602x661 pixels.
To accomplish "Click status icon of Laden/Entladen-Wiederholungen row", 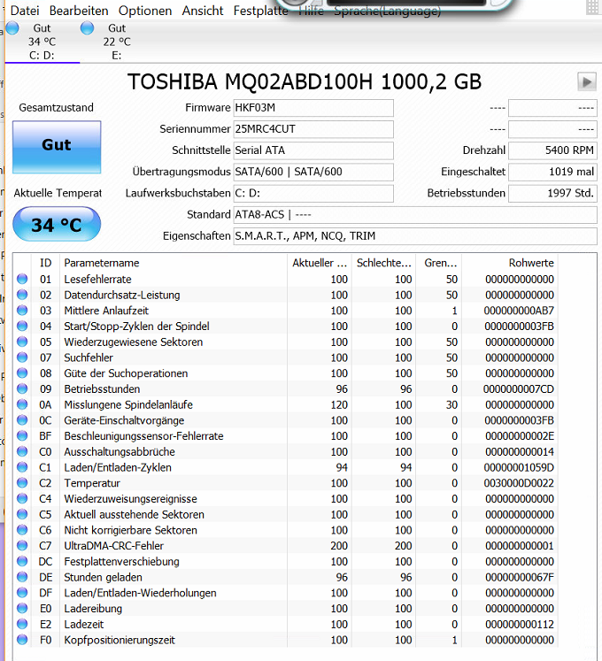I will [x=22, y=592].
